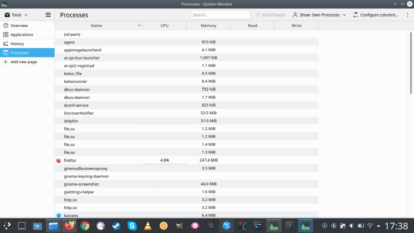This screenshot has width=414, height=233.
Task: Select the (sd-pam) process
Action: [x=187, y=34]
